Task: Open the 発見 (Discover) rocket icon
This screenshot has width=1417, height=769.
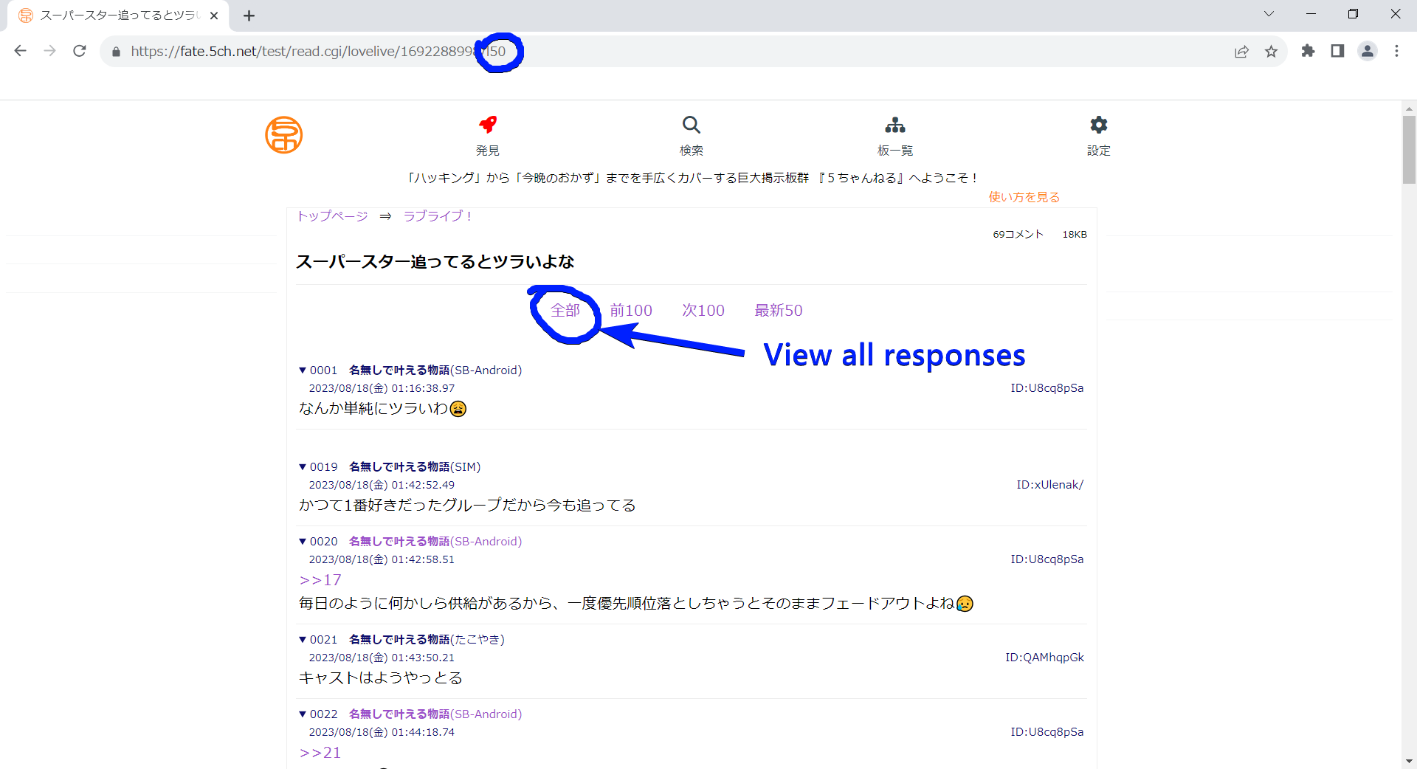Action: click(x=488, y=125)
